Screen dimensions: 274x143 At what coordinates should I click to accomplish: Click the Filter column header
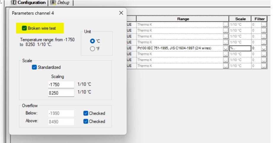tap(259, 19)
